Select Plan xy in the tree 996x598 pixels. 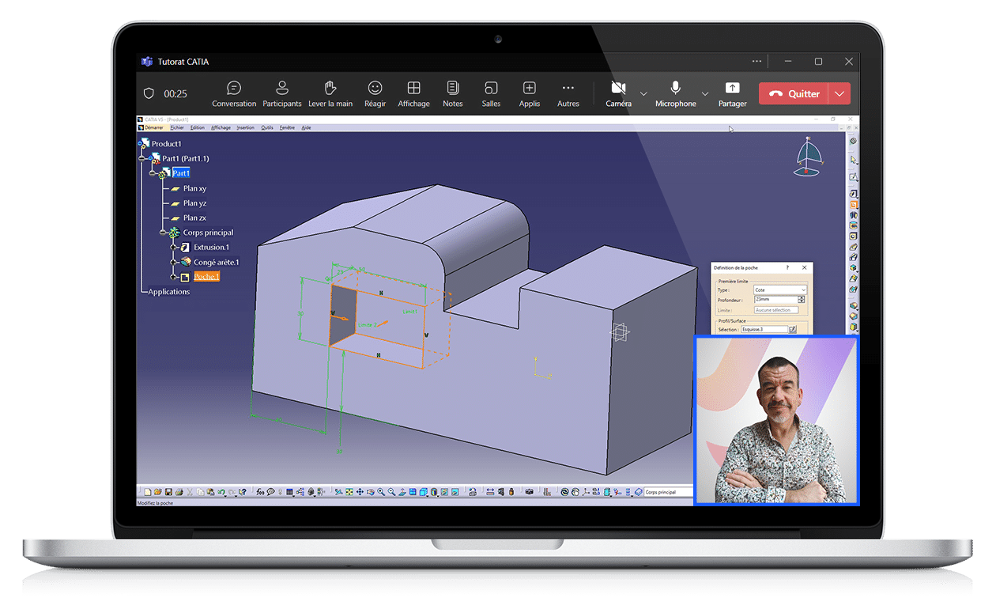pyautogui.click(x=194, y=188)
